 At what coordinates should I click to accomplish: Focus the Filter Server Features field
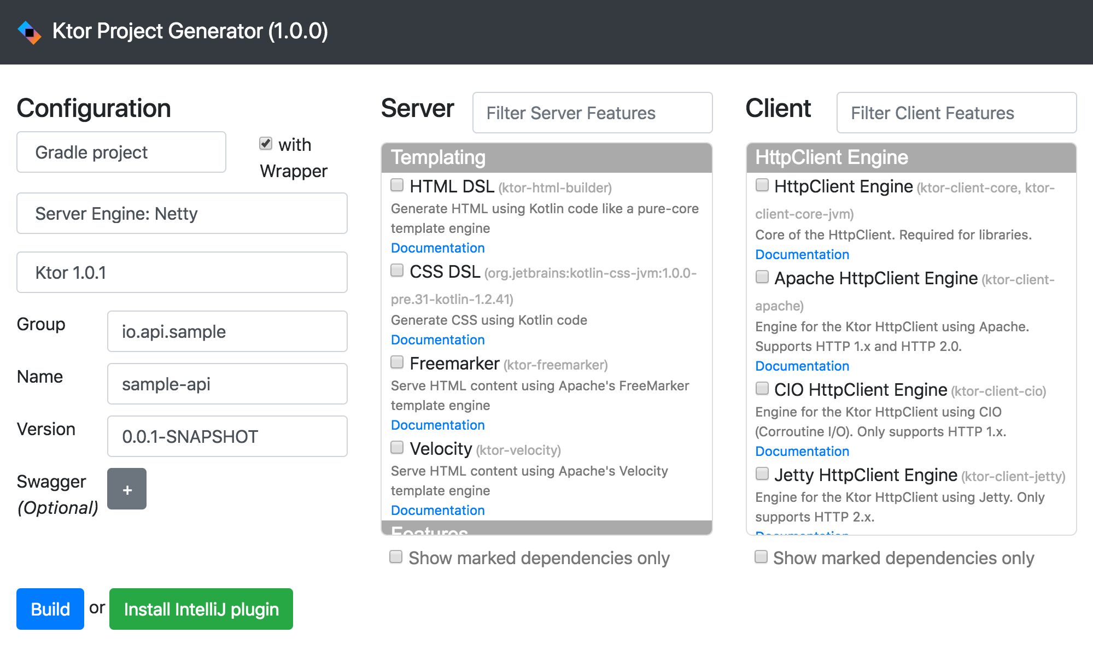pos(592,113)
